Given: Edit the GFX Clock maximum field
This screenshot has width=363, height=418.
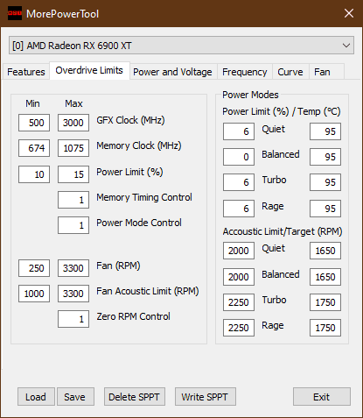Looking at the screenshot, I should pyautogui.click(x=73, y=123).
